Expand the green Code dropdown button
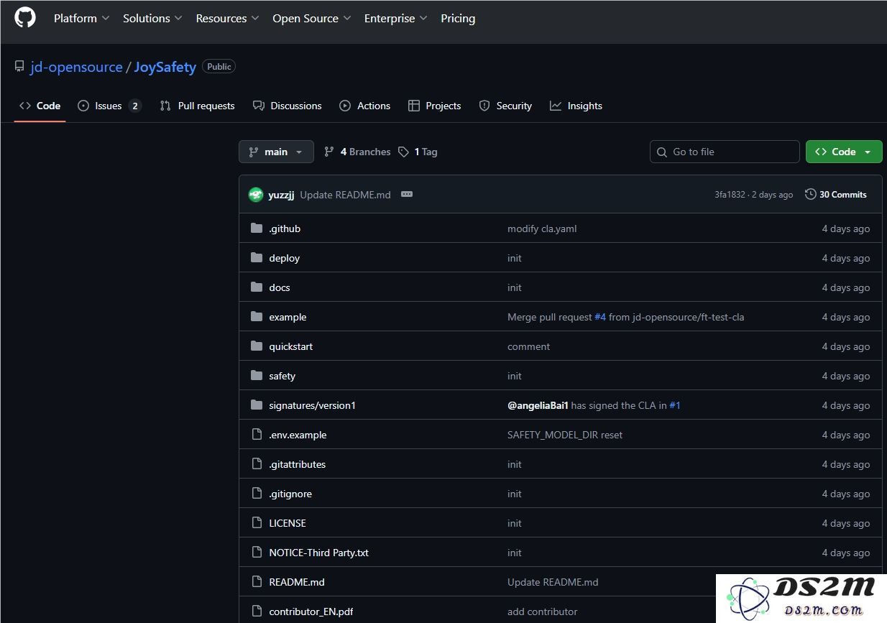 pos(843,152)
